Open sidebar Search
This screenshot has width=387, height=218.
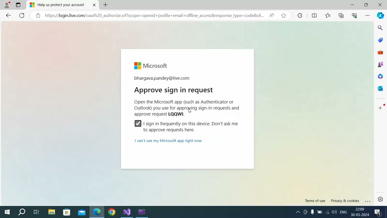(380, 28)
